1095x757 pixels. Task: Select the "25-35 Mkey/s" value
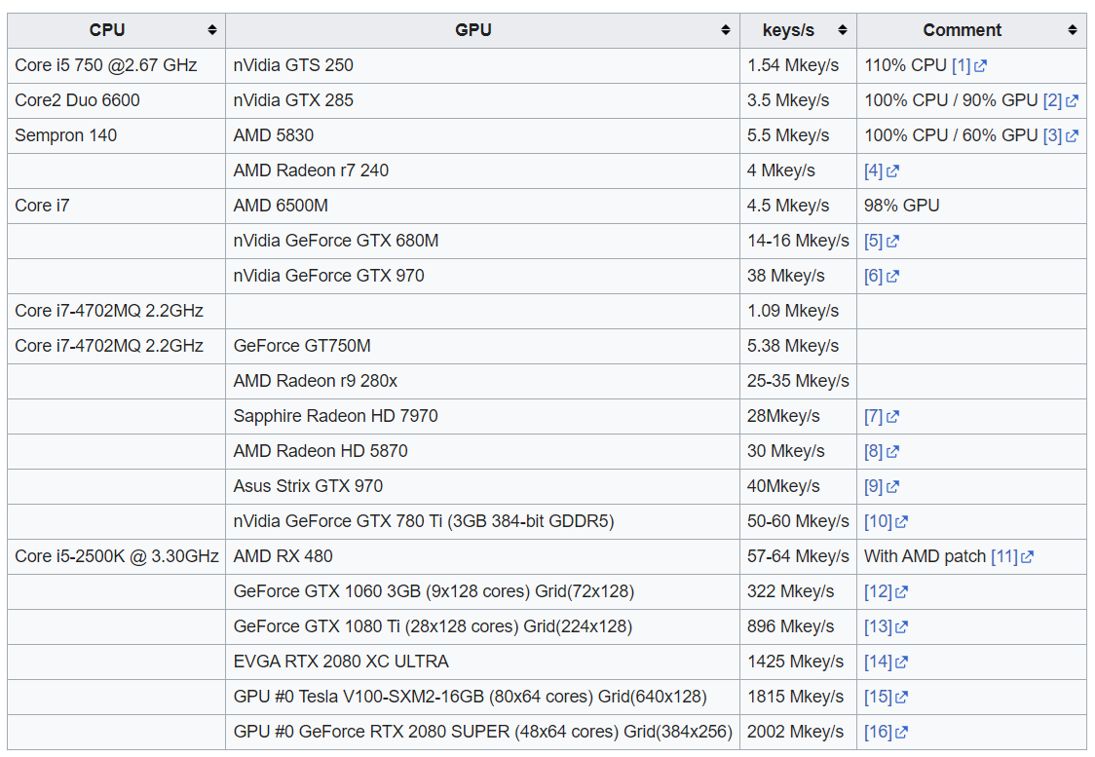[x=798, y=381]
